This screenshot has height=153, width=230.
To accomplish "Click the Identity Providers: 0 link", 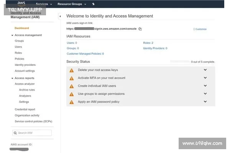I will pos(155,48).
